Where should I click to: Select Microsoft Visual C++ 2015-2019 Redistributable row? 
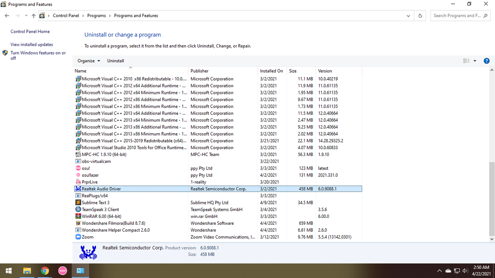pos(218,141)
